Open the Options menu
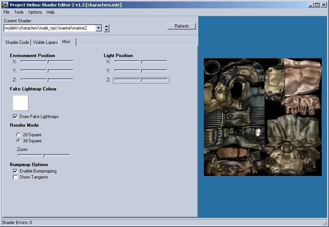The width and height of the screenshot is (329, 227). [35, 12]
